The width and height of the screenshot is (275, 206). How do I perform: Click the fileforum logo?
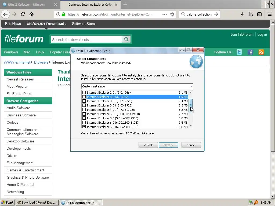(24, 39)
